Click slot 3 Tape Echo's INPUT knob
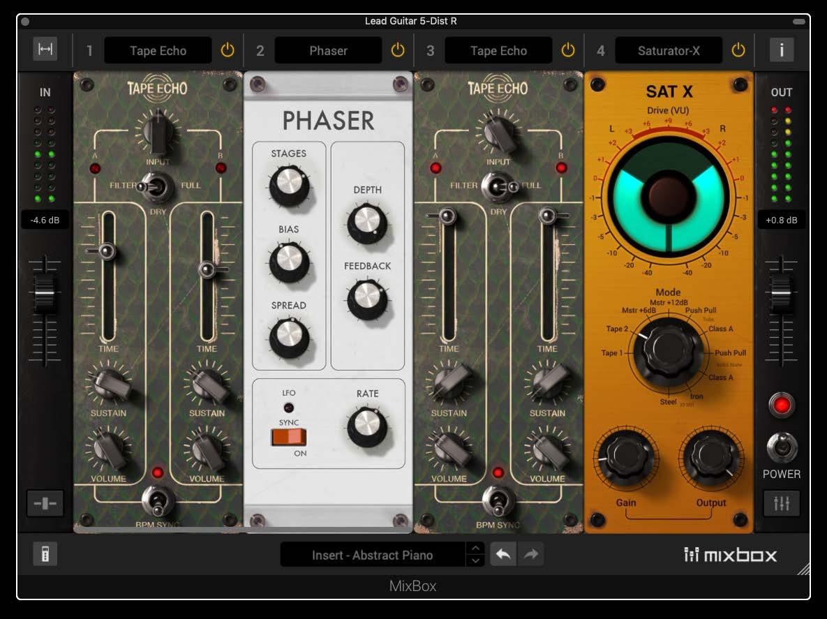The image size is (827, 619). tap(498, 134)
